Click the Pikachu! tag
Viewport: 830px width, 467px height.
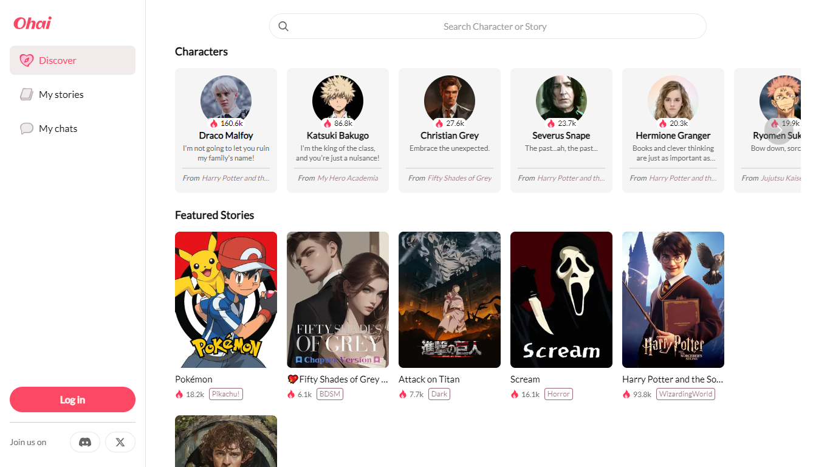point(225,394)
